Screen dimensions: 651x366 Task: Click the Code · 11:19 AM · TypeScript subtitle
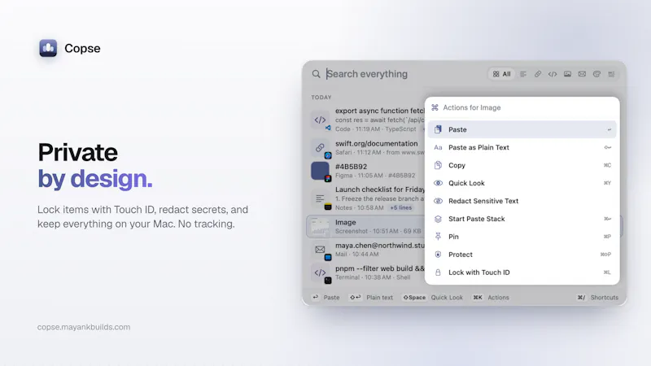point(376,129)
